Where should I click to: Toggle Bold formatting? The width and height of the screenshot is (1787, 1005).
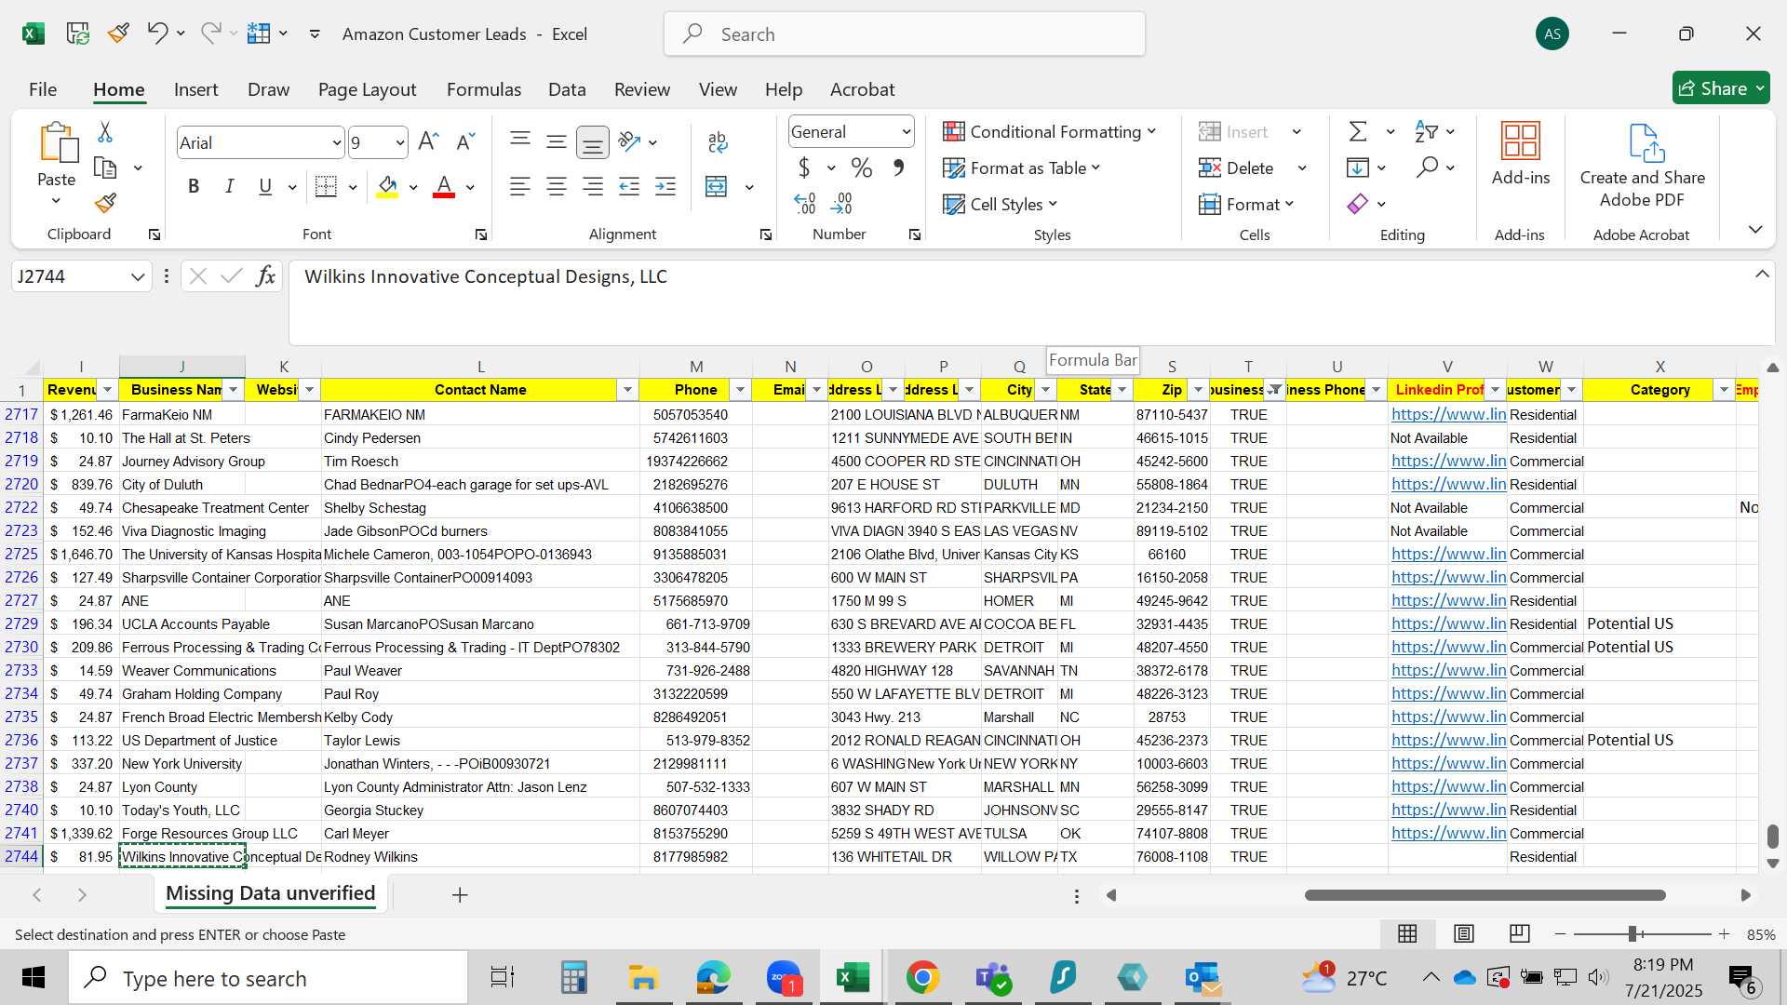coord(194,187)
